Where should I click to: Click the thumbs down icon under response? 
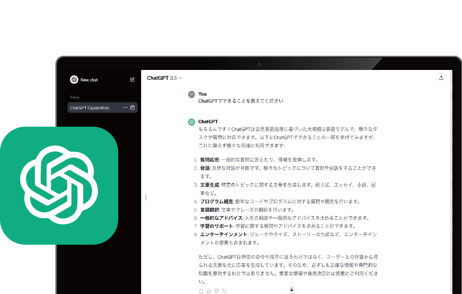tap(216, 291)
